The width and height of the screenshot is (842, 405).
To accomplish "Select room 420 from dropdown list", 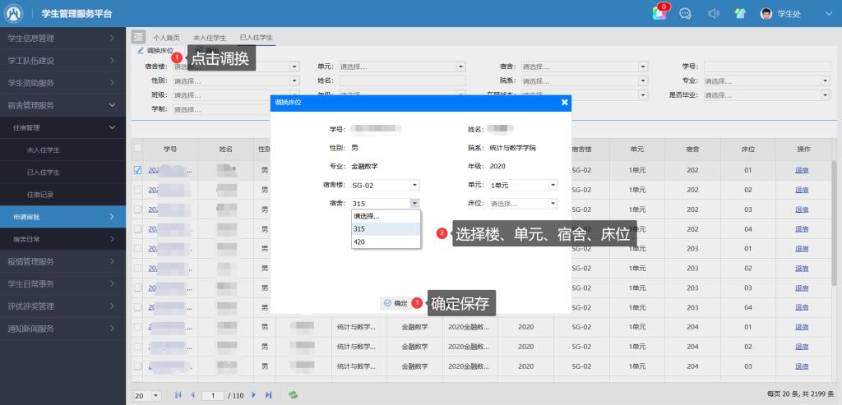I will 359,242.
